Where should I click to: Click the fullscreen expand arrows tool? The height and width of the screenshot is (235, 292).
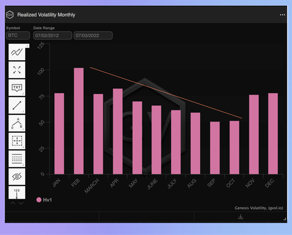click(x=17, y=70)
